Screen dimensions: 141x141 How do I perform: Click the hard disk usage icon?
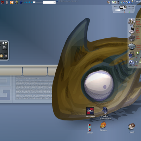(x=131, y=46)
